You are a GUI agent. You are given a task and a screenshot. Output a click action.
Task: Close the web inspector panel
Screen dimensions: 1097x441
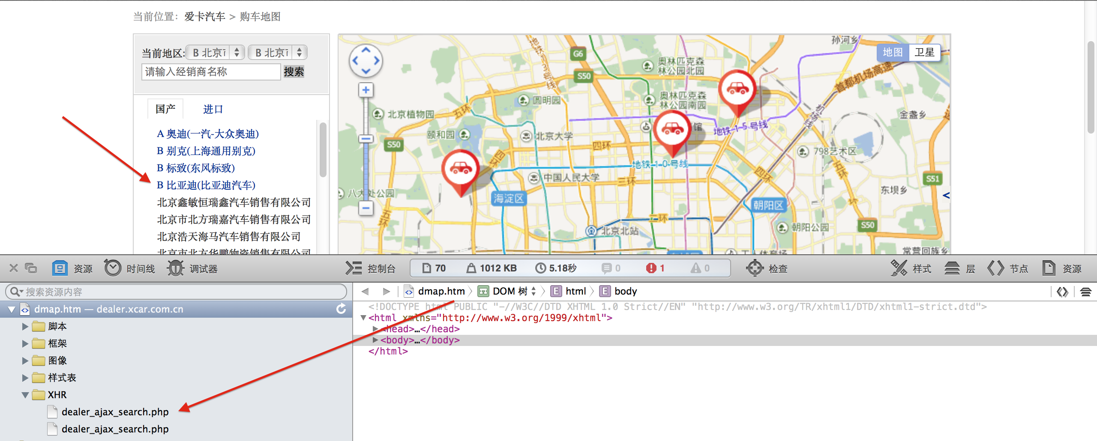(x=14, y=268)
